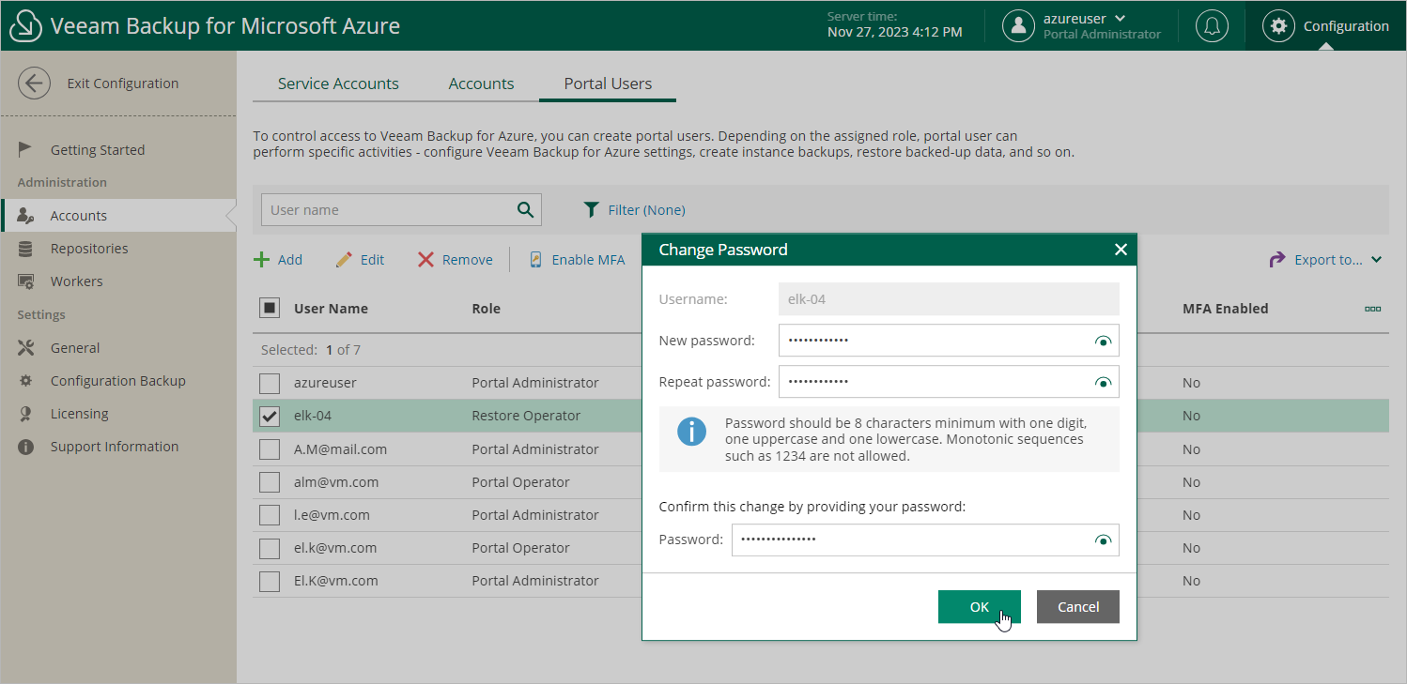The image size is (1407, 684).
Task: Click the blue info icon in dialog
Action: 691,432
